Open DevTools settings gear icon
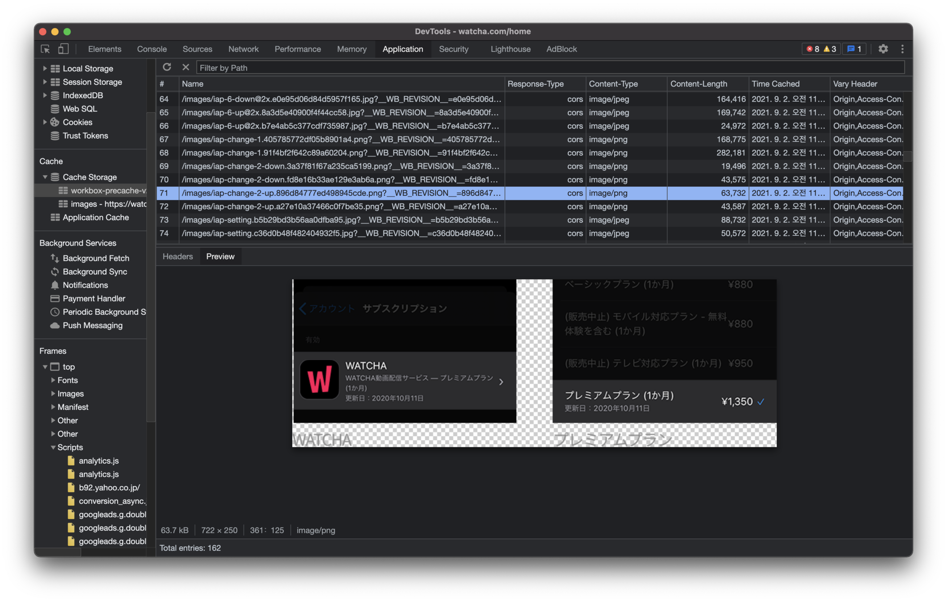The image size is (947, 602). pos(883,49)
